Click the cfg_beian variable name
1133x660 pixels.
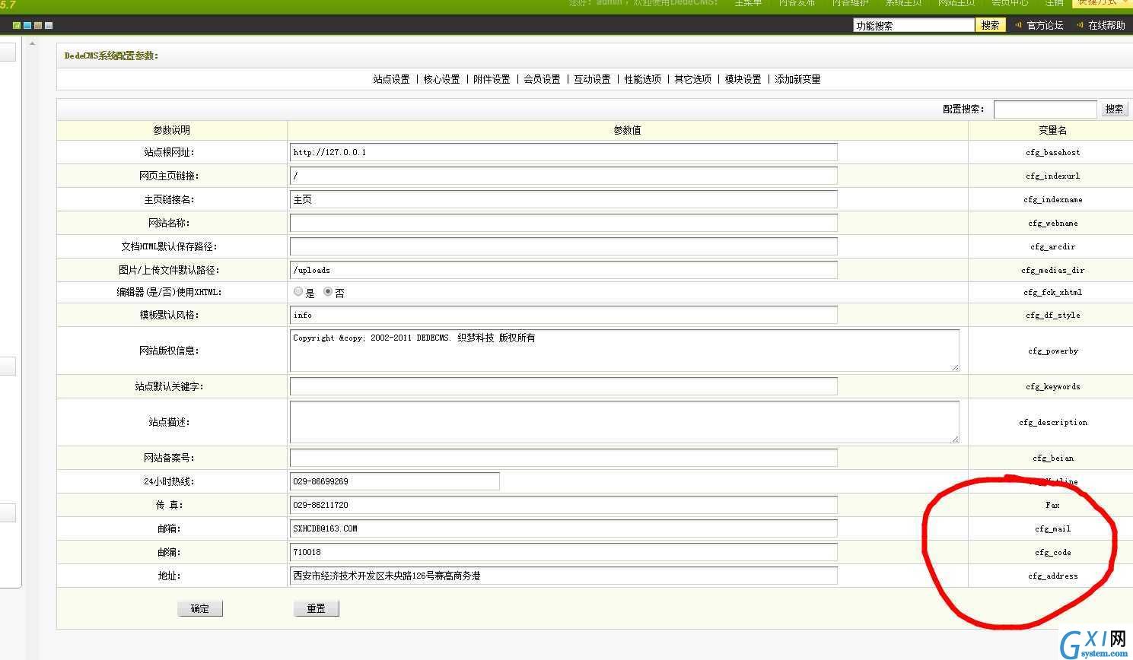coord(1052,458)
